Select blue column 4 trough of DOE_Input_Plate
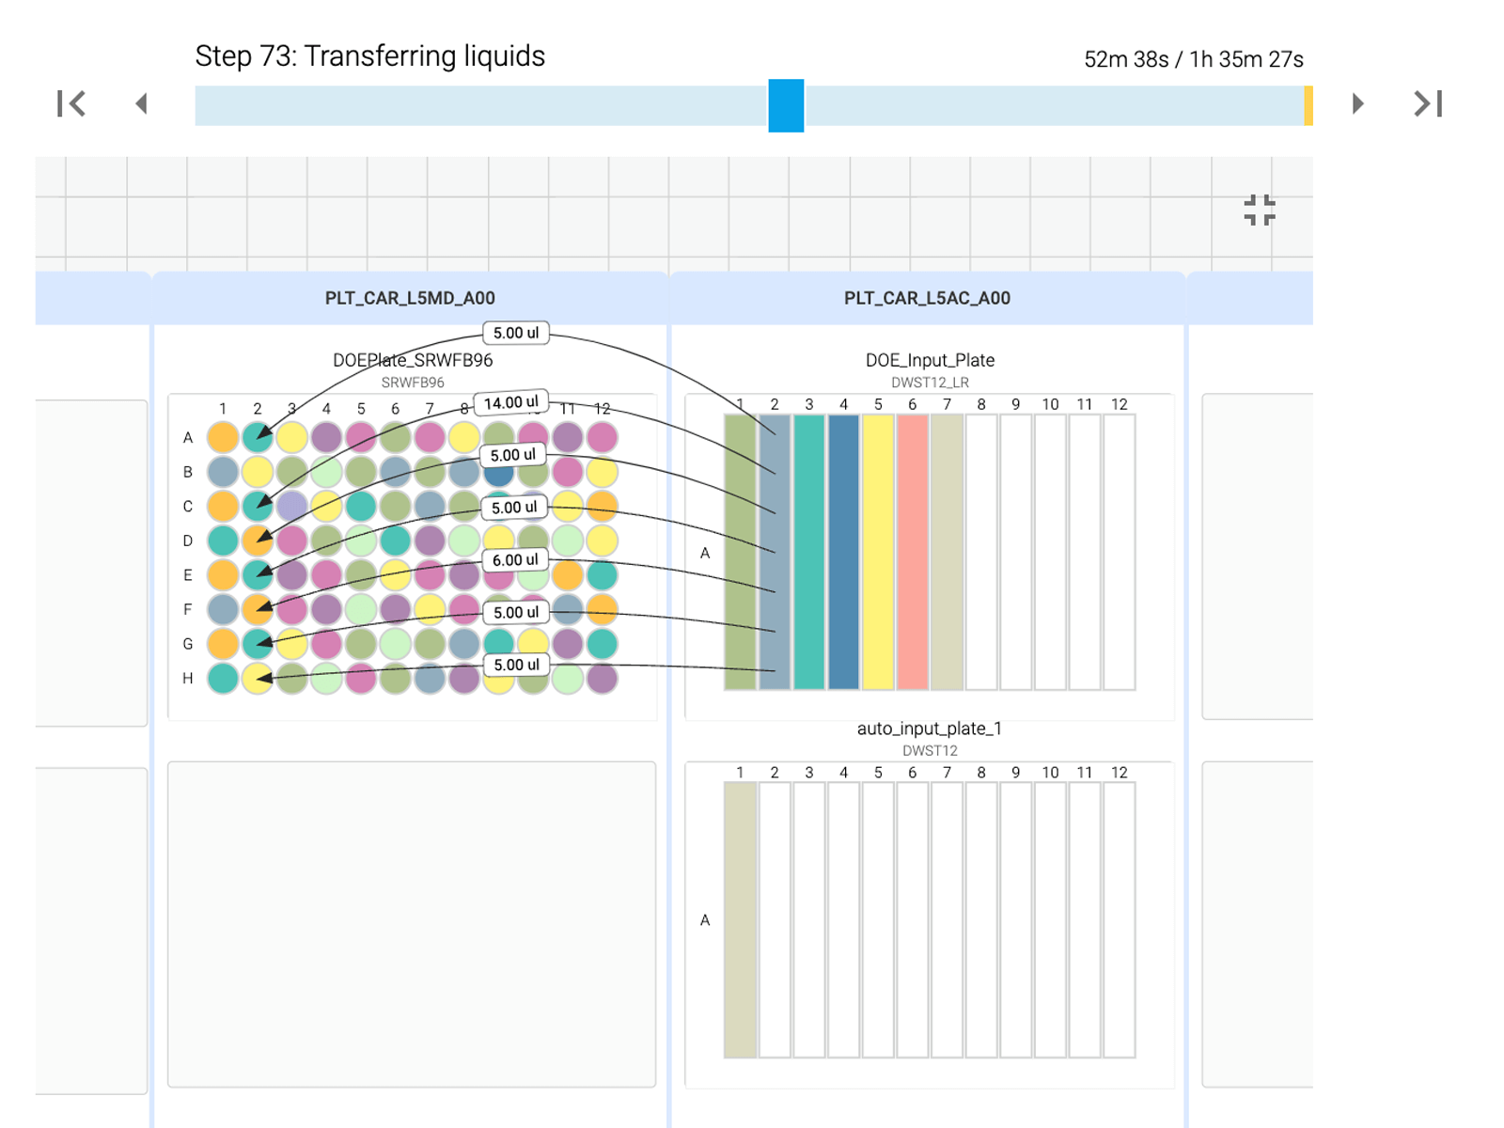Image resolution: width=1504 pixels, height=1128 pixels. 843,553
